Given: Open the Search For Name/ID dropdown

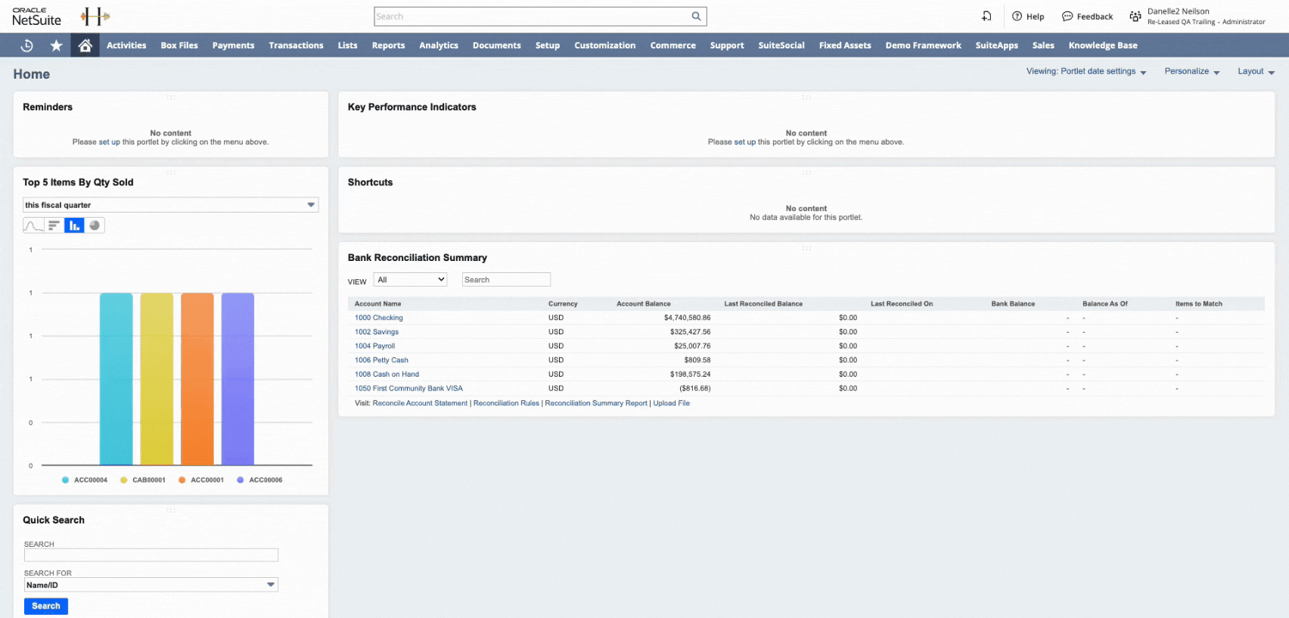Looking at the screenshot, I should (151, 585).
